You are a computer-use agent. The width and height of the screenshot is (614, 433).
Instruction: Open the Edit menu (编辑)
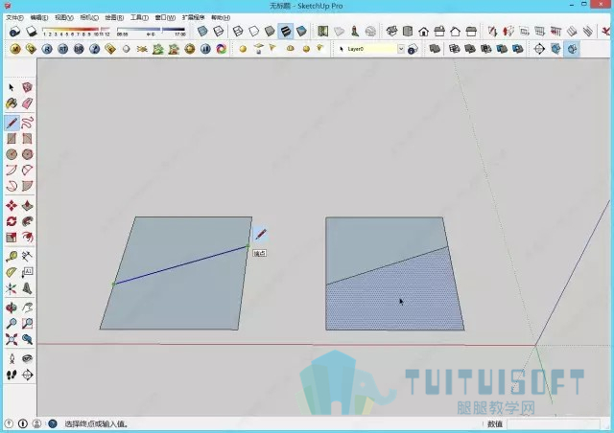(38, 17)
